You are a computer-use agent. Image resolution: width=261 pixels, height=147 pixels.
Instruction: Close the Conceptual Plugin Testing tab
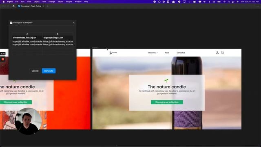[x=43, y=6]
